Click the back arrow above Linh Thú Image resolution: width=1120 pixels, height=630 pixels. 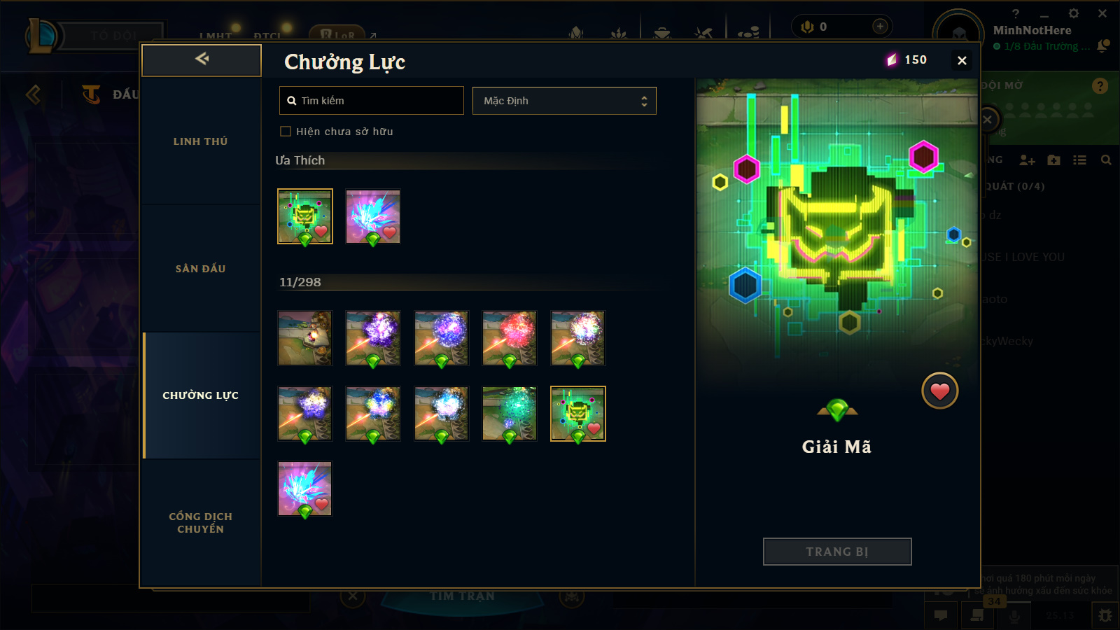[x=202, y=59]
